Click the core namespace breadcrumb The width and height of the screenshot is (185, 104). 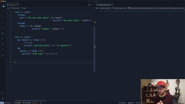pos(23,8)
